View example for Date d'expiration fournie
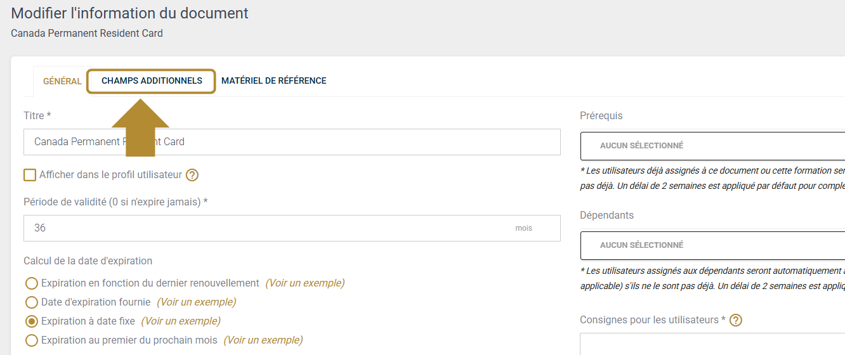Image resolution: width=845 pixels, height=355 pixels. pos(196,302)
